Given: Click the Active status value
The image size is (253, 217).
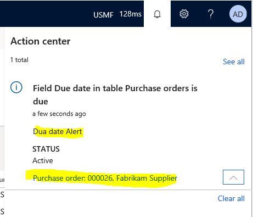Looking at the screenshot, I should pyautogui.click(x=43, y=160).
